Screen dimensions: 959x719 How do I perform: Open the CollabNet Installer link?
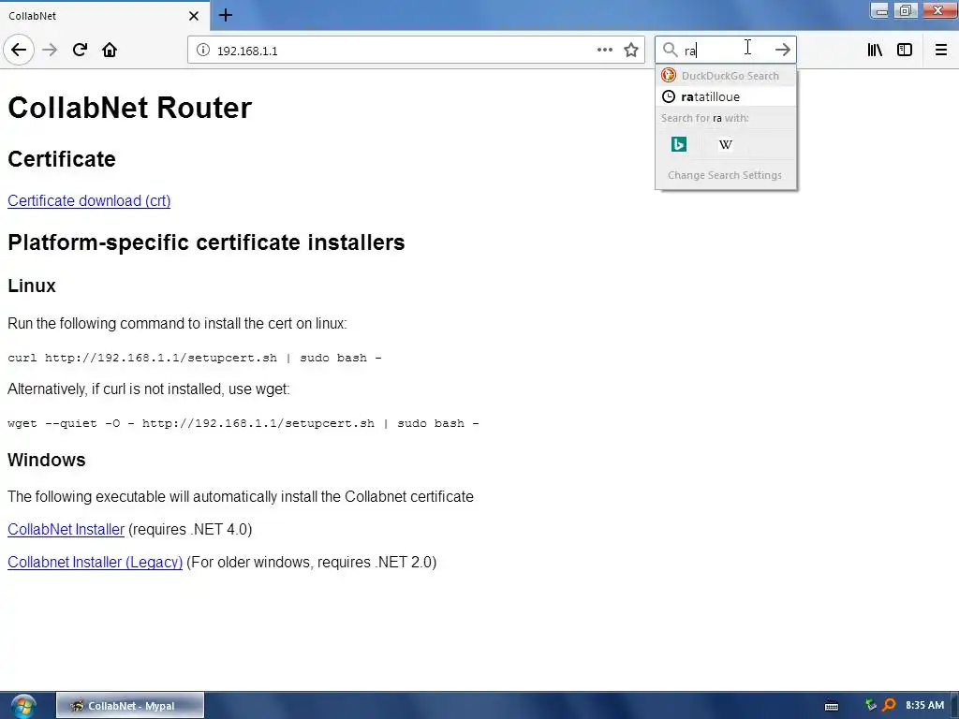point(66,530)
